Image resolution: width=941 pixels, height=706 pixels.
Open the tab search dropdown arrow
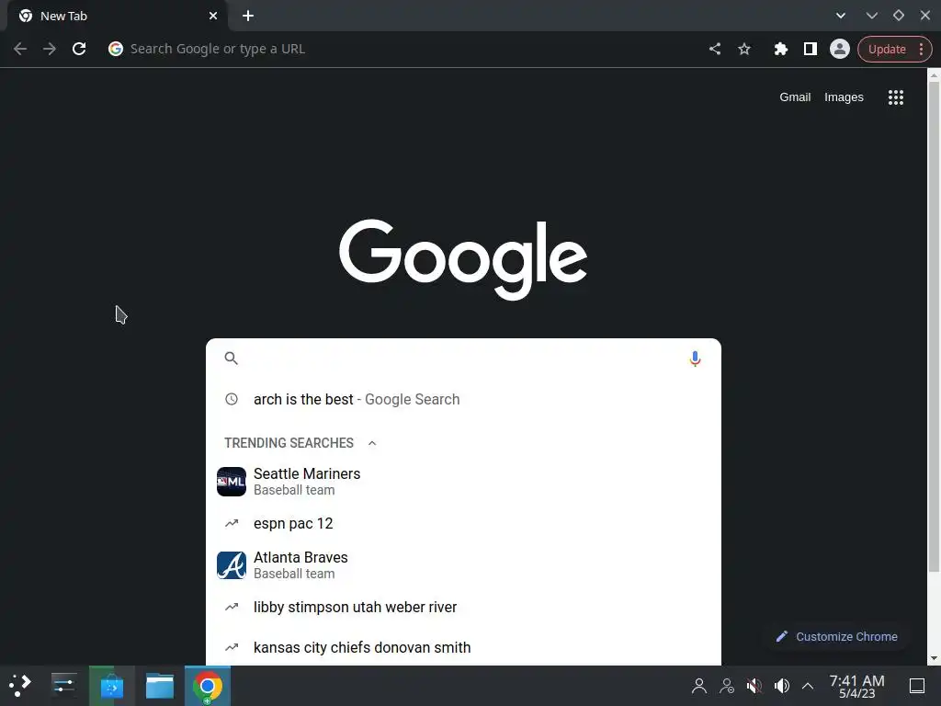[840, 16]
